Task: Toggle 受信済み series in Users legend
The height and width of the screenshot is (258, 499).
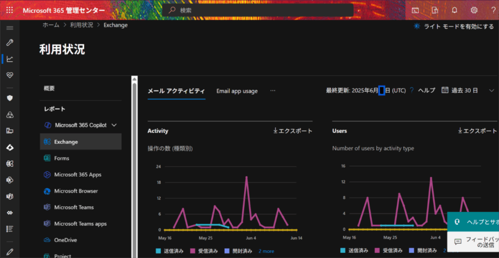Action: [388, 251]
